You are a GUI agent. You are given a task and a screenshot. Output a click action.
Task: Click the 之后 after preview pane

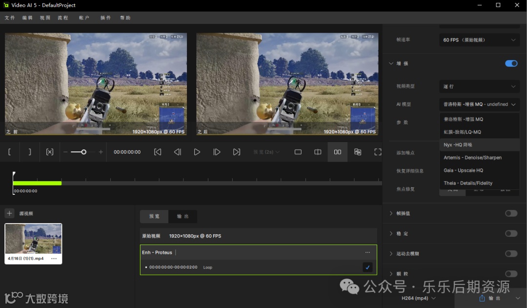(x=287, y=84)
